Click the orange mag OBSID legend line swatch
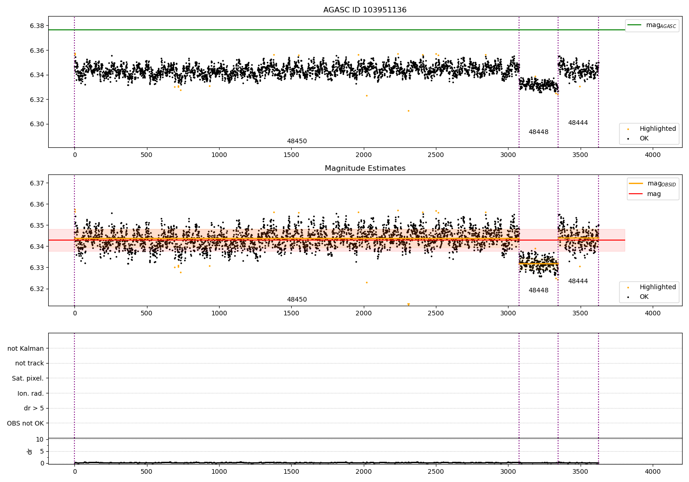This screenshot has height=482, width=689. (636, 184)
